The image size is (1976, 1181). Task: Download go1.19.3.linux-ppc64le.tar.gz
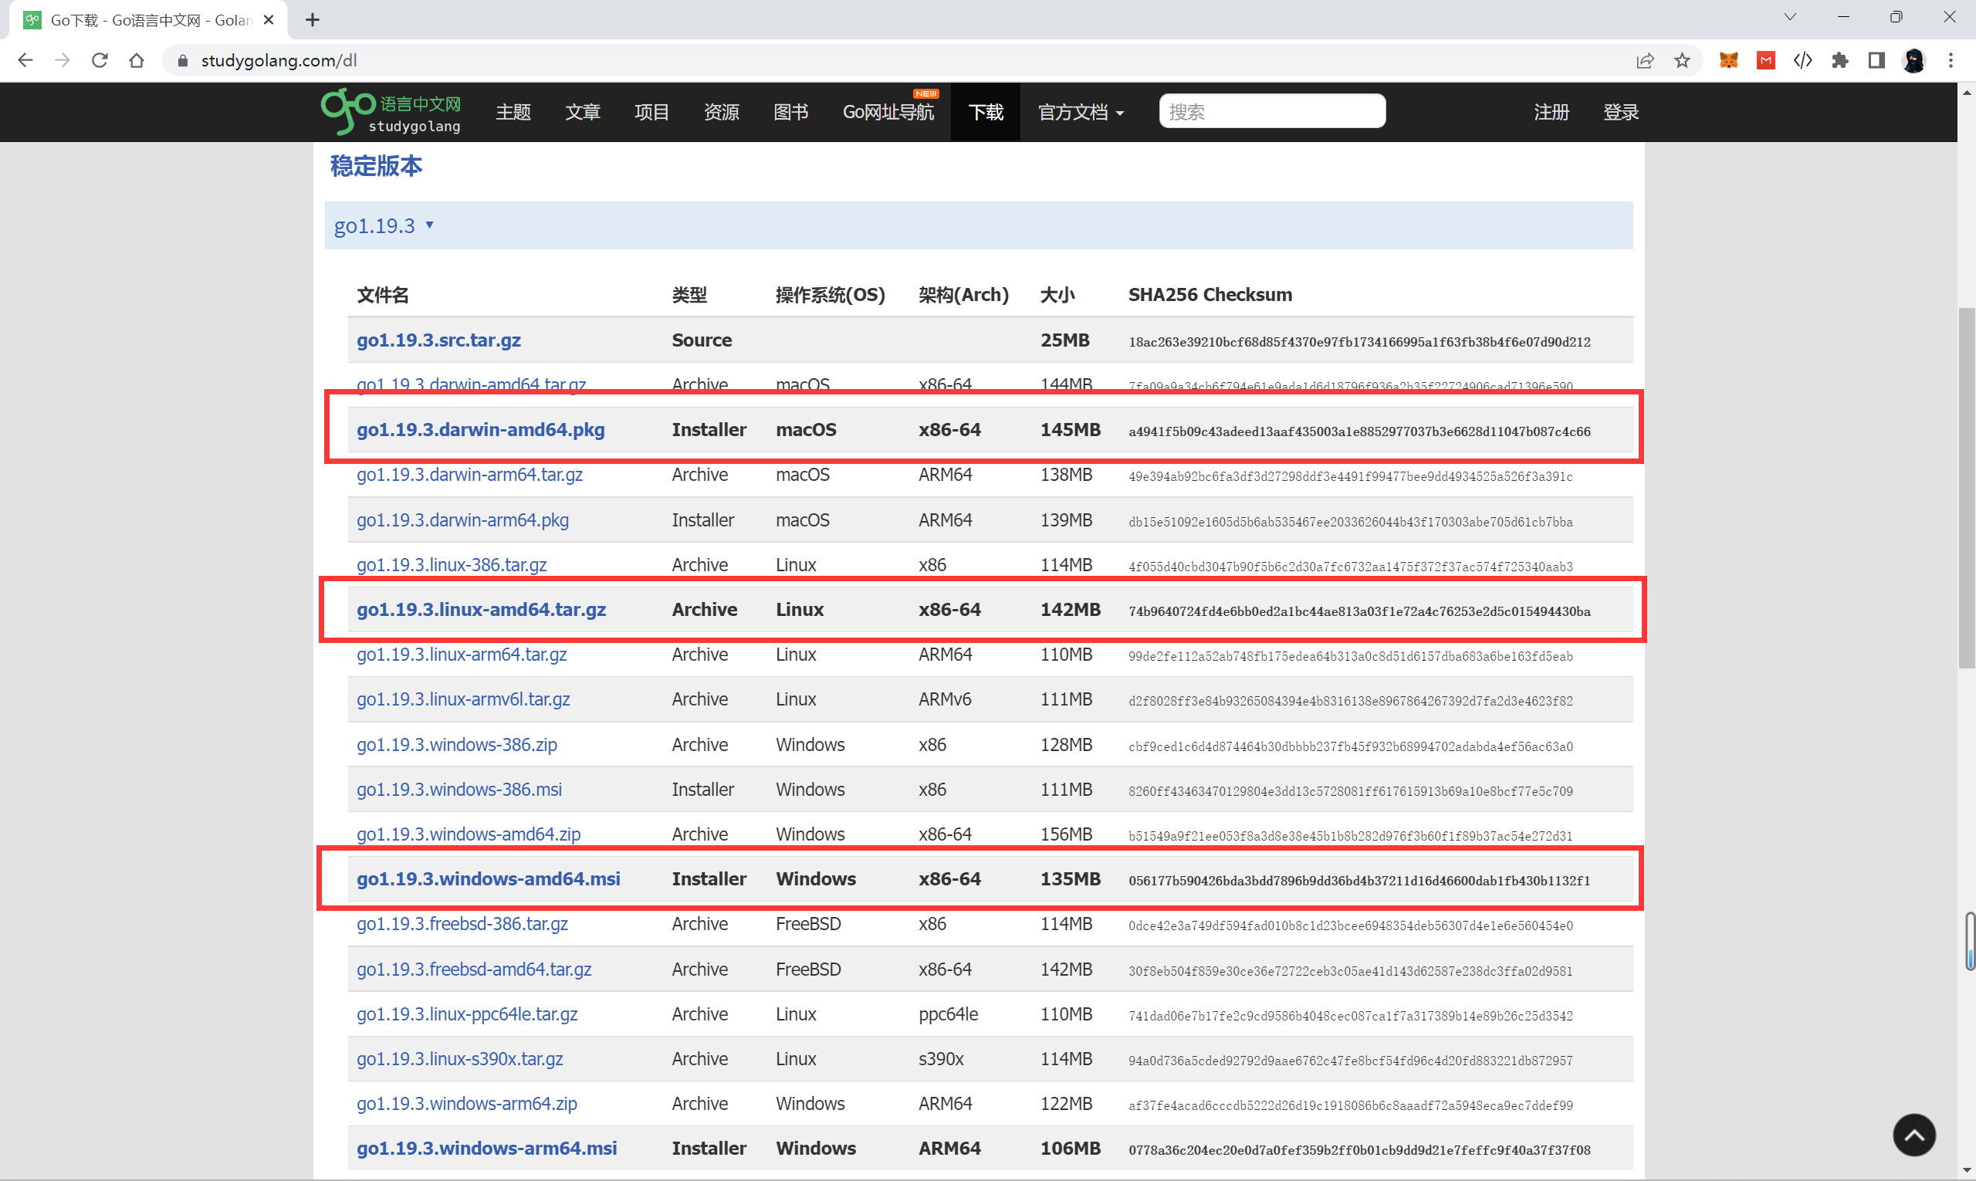click(467, 1015)
